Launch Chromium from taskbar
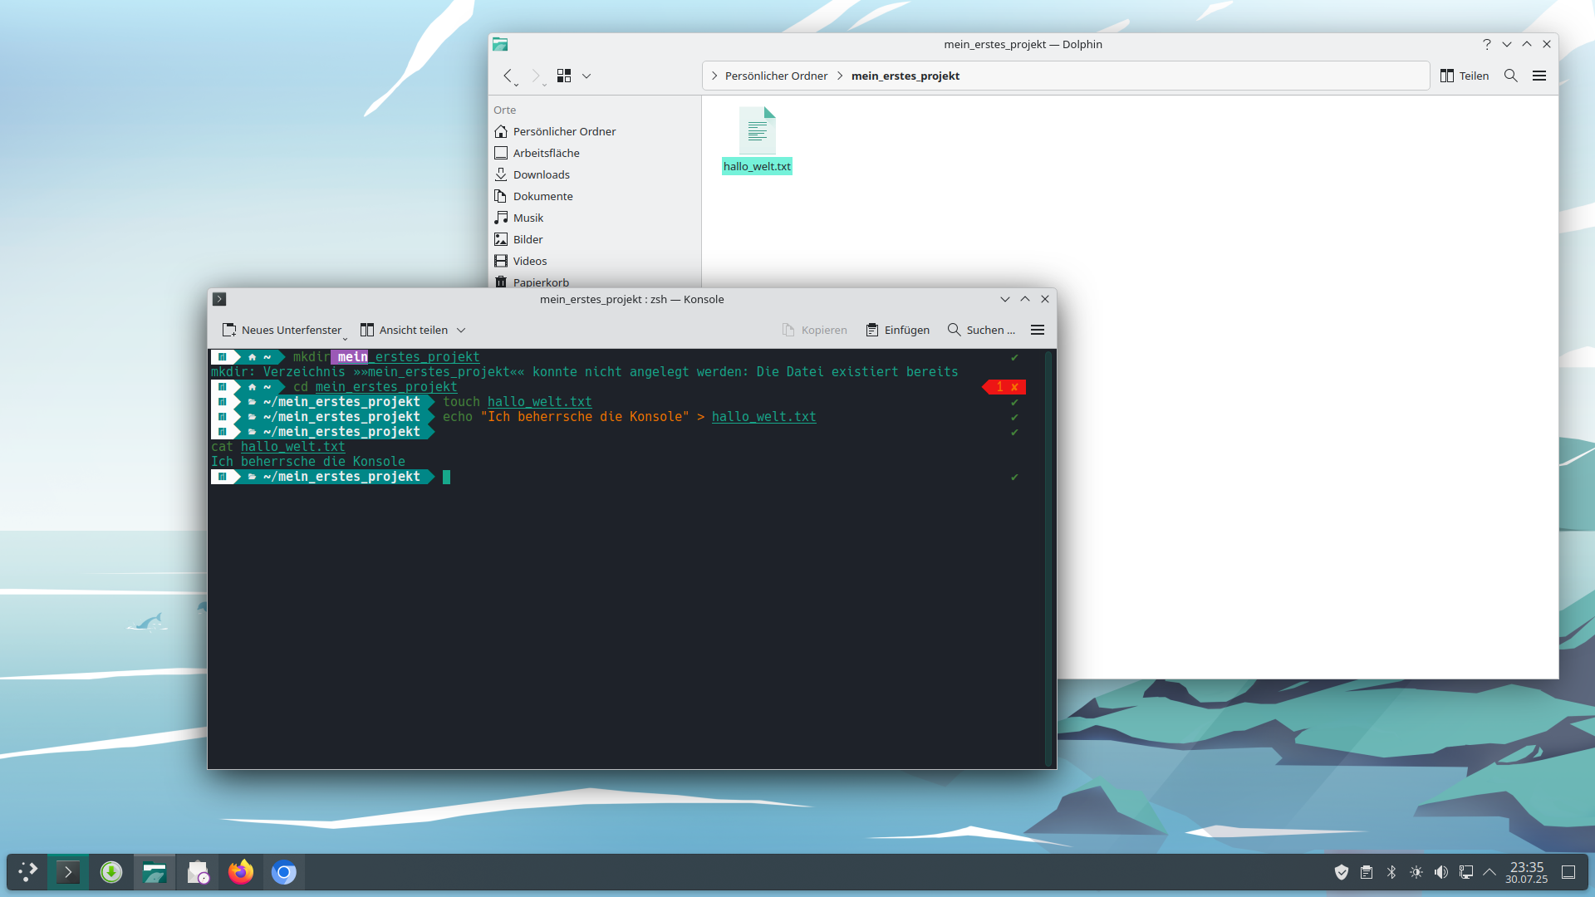1595x897 pixels. click(x=284, y=872)
